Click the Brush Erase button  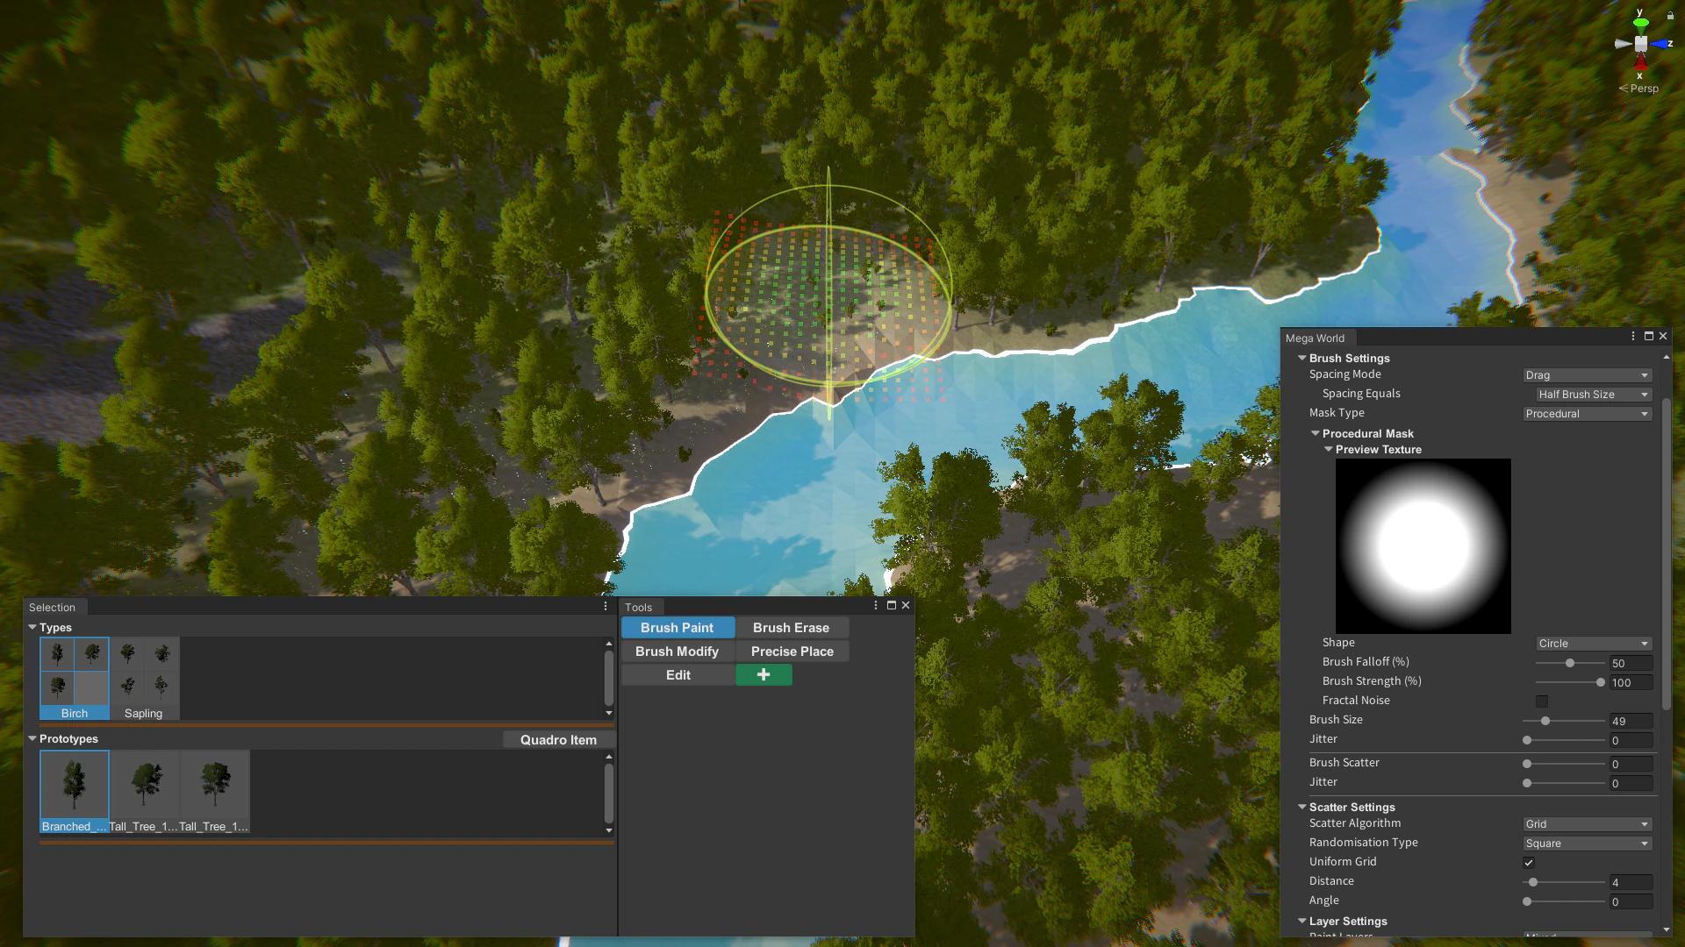(x=791, y=628)
